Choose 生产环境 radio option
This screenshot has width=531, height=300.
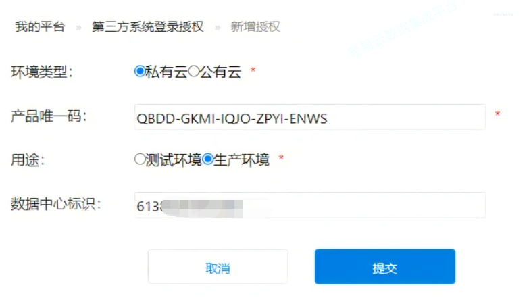click(x=207, y=159)
